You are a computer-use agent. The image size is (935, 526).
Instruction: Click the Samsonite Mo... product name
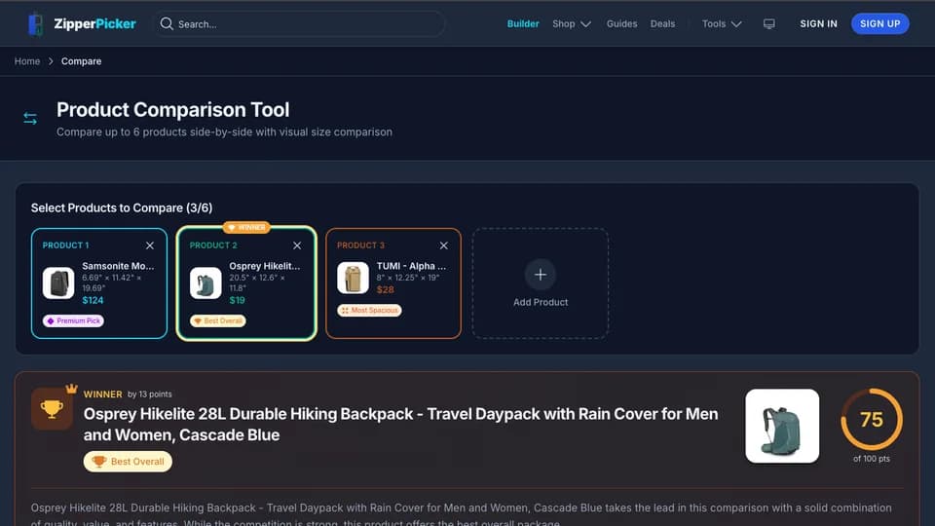coord(118,266)
